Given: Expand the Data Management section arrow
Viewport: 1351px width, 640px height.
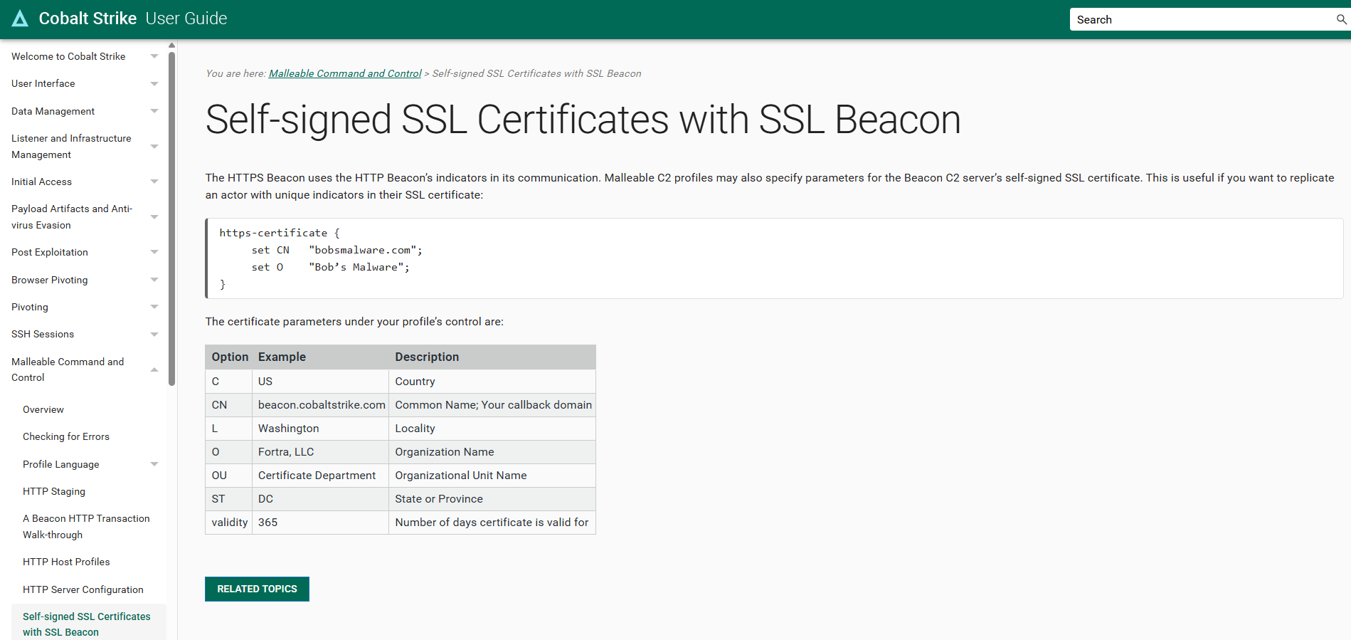Looking at the screenshot, I should click(154, 111).
